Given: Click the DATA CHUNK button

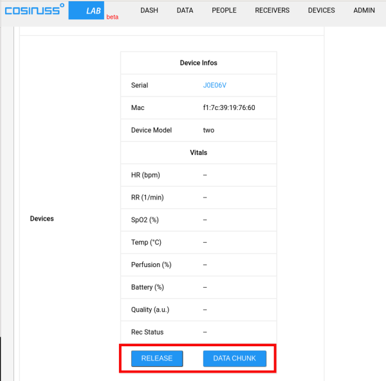Looking at the screenshot, I should (x=234, y=358).
